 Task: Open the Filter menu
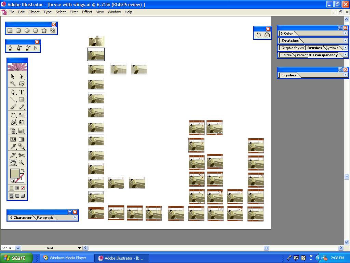point(74,12)
